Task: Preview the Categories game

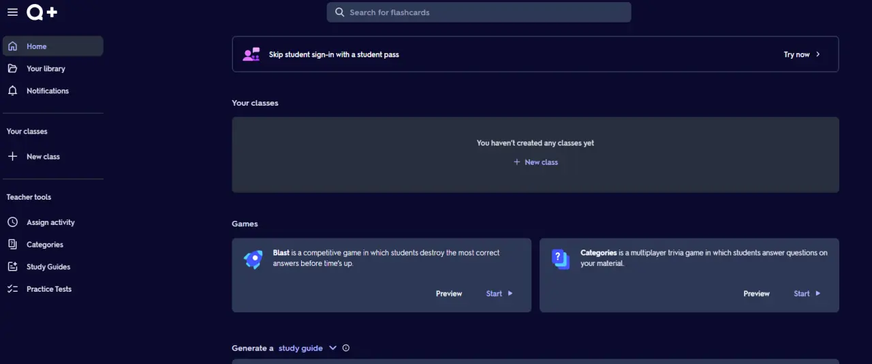Action: [757, 294]
